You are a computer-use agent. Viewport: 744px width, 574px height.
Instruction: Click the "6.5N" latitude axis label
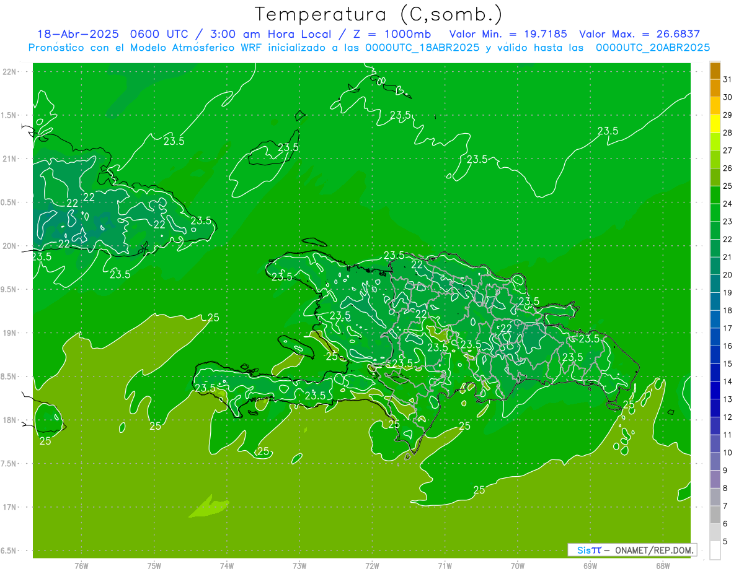9,551
